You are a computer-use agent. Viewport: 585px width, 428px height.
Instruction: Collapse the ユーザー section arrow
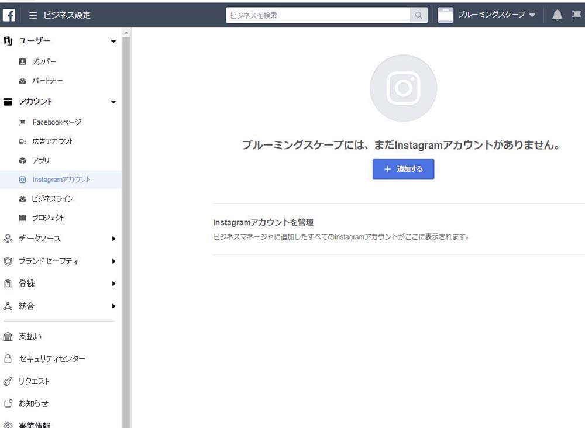(x=113, y=42)
